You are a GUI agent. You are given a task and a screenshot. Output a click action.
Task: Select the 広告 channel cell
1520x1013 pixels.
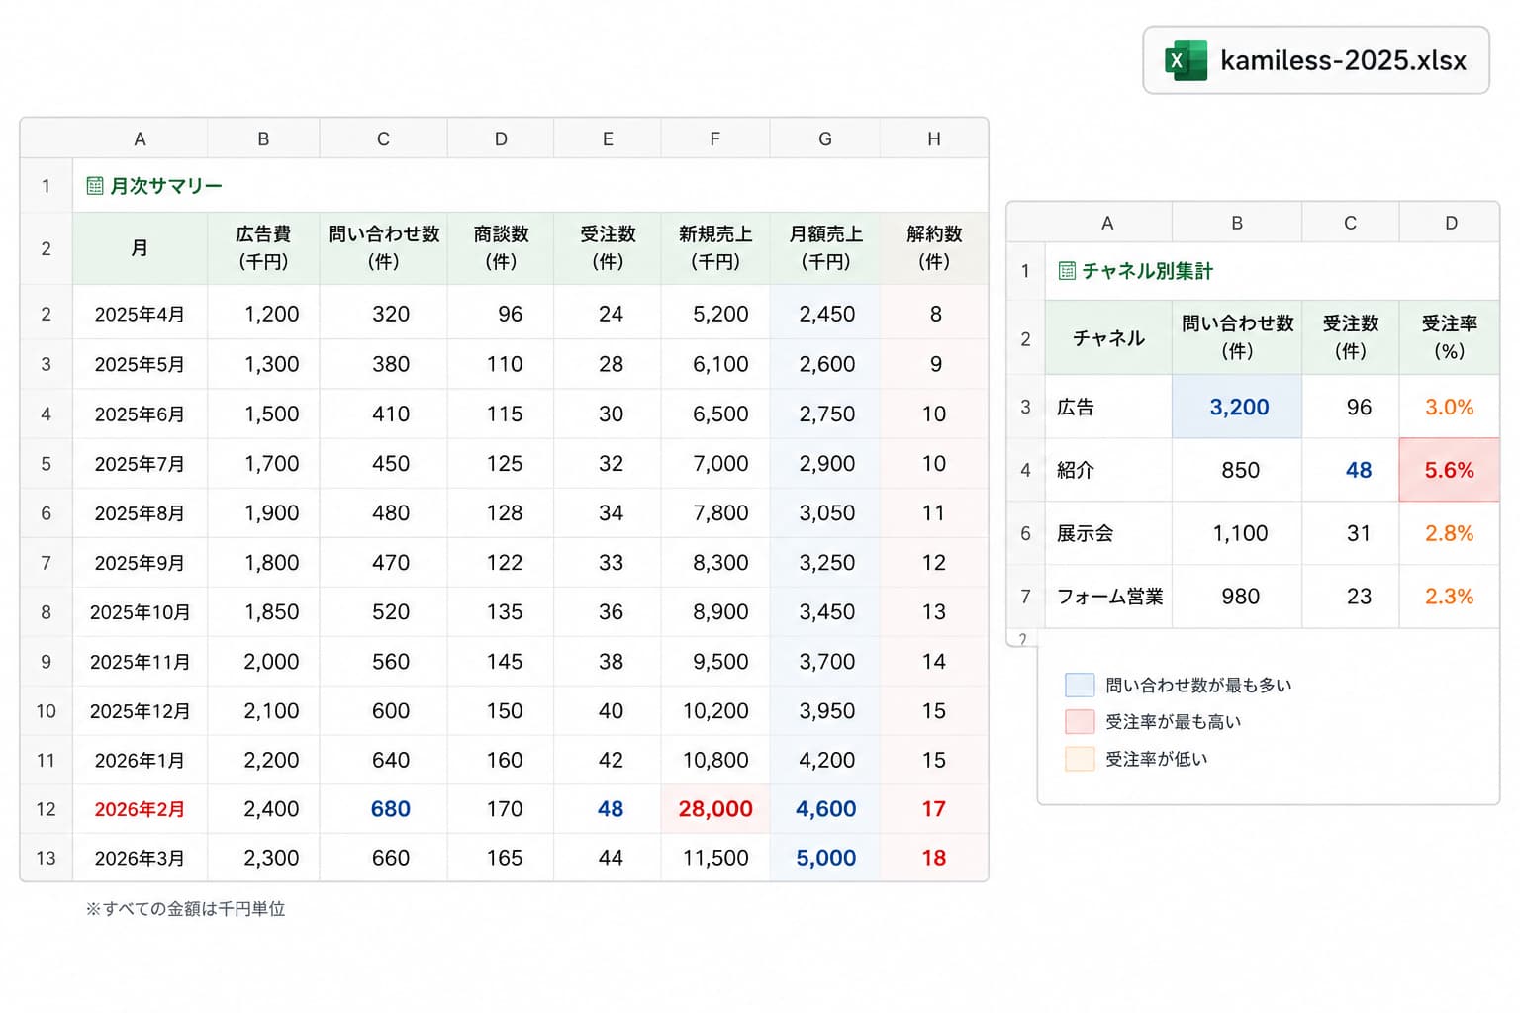click(x=1109, y=407)
